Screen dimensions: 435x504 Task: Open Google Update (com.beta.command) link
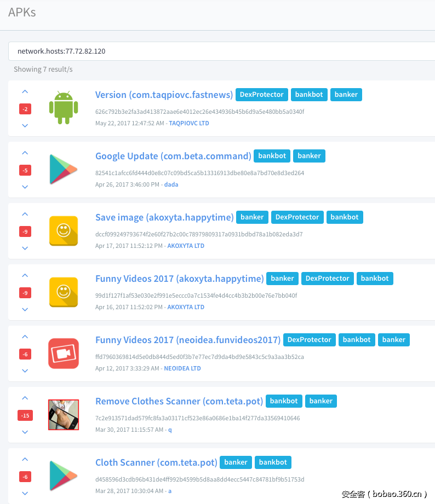173,156
